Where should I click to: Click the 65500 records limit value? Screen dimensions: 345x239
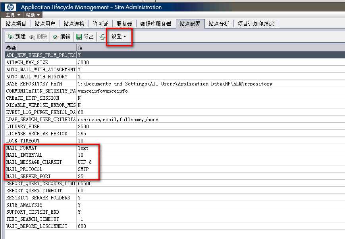(85, 184)
